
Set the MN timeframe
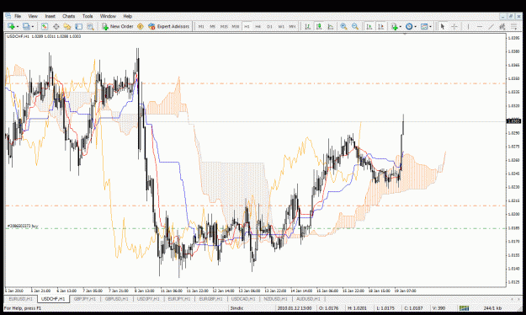292,26
